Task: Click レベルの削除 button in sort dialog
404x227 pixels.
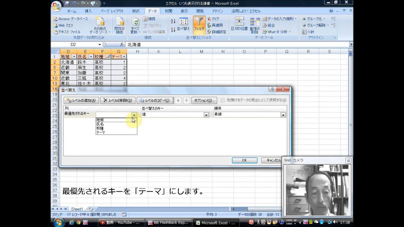Action: click(118, 100)
